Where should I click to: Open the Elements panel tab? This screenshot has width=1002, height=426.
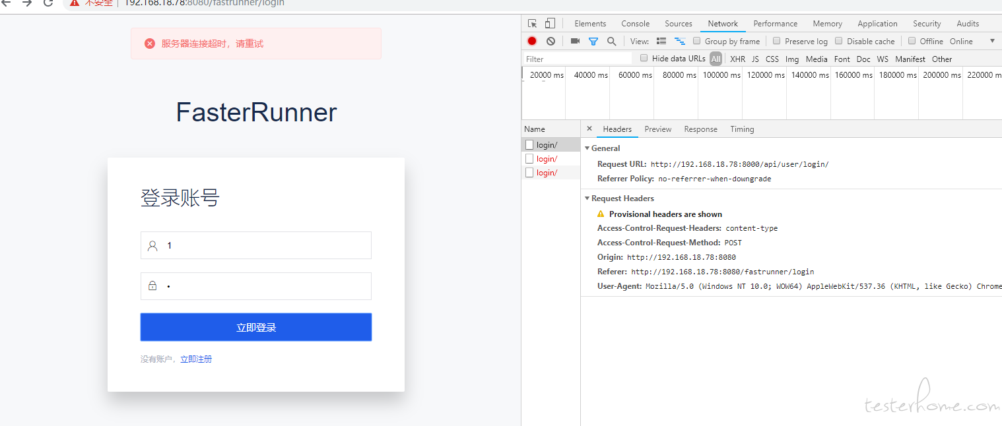pos(590,24)
